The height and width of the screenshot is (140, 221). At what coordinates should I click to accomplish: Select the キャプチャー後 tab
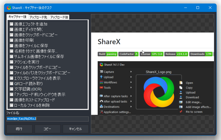18,17
